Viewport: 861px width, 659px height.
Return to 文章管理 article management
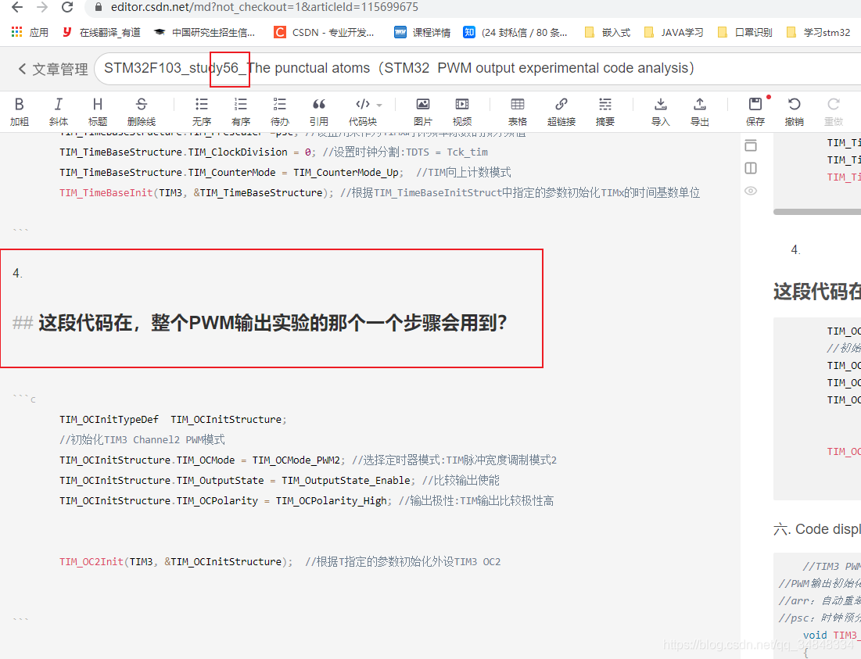(x=52, y=69)
